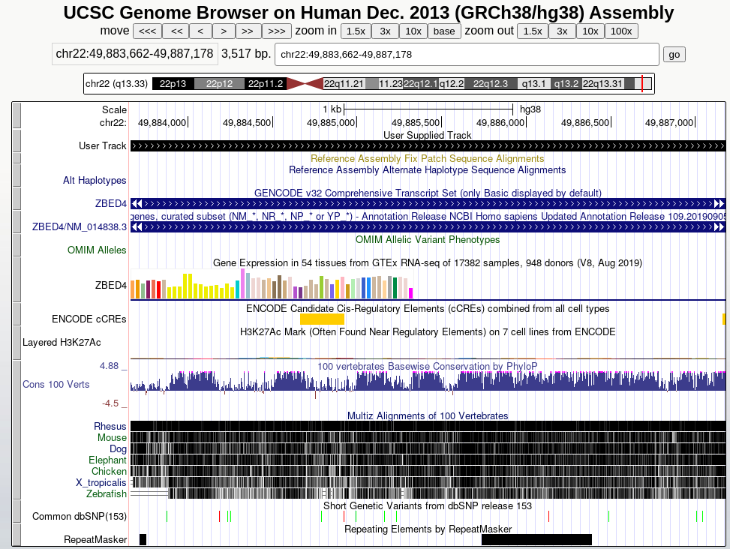The image size is (730, 549).
Task: Click Repeating Elements by RepeatMasker title
Action: point(428,529)
